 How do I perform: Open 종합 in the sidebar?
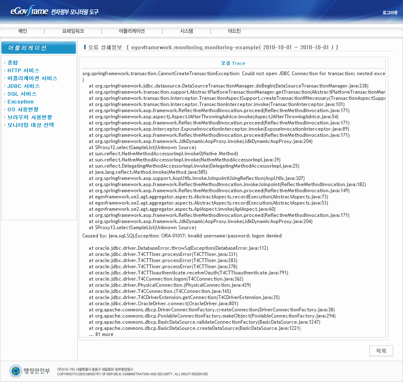click(x=13, y=62)
